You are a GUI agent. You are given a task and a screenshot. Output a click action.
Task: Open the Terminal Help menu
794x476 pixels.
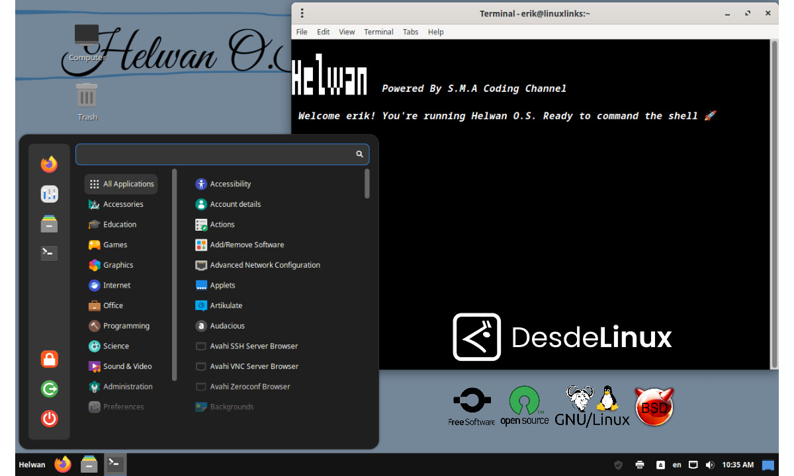coord(435,32)
